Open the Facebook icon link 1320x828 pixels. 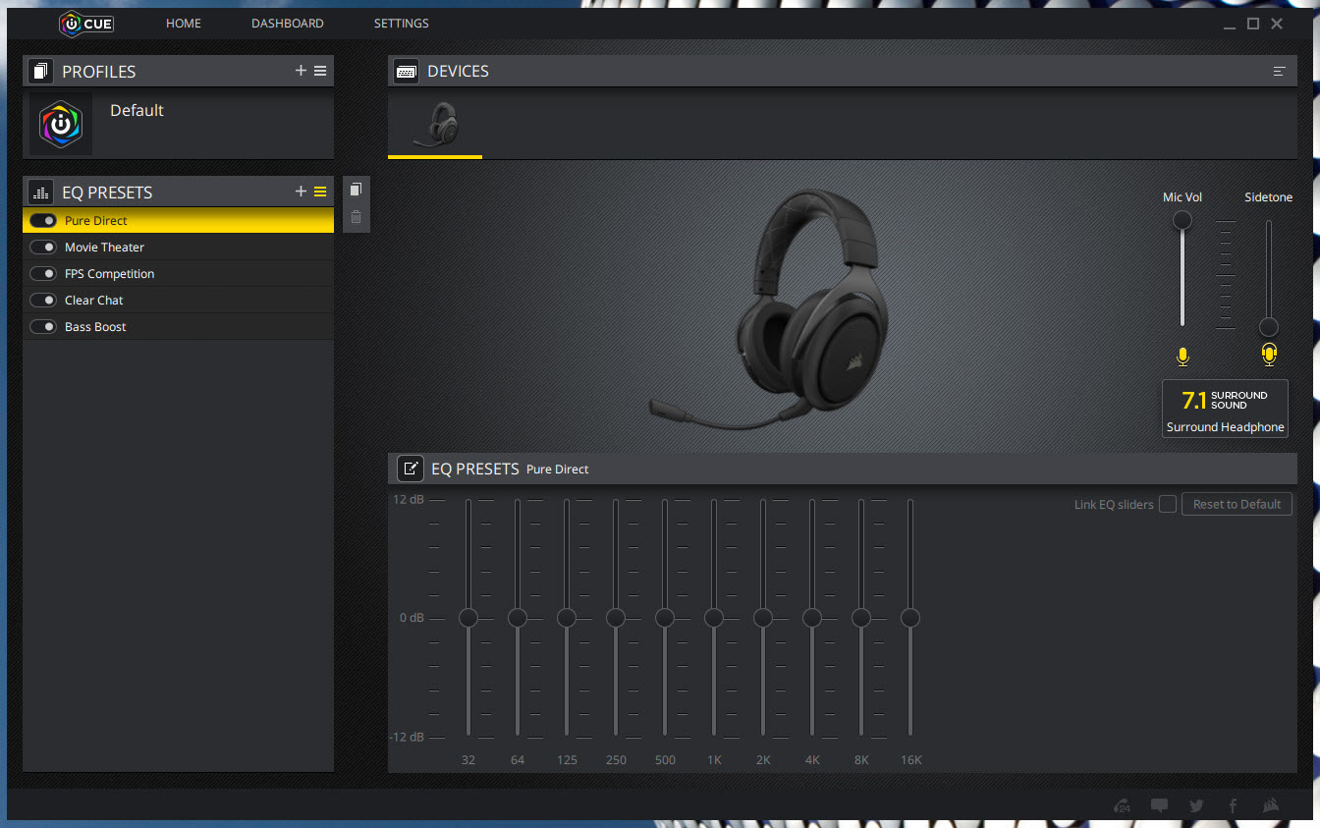[x=1234, y=805]
